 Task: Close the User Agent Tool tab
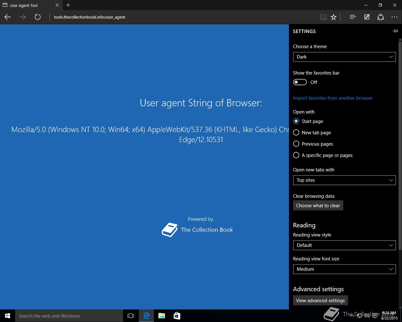pyautogui.click(x=57, y=5)
